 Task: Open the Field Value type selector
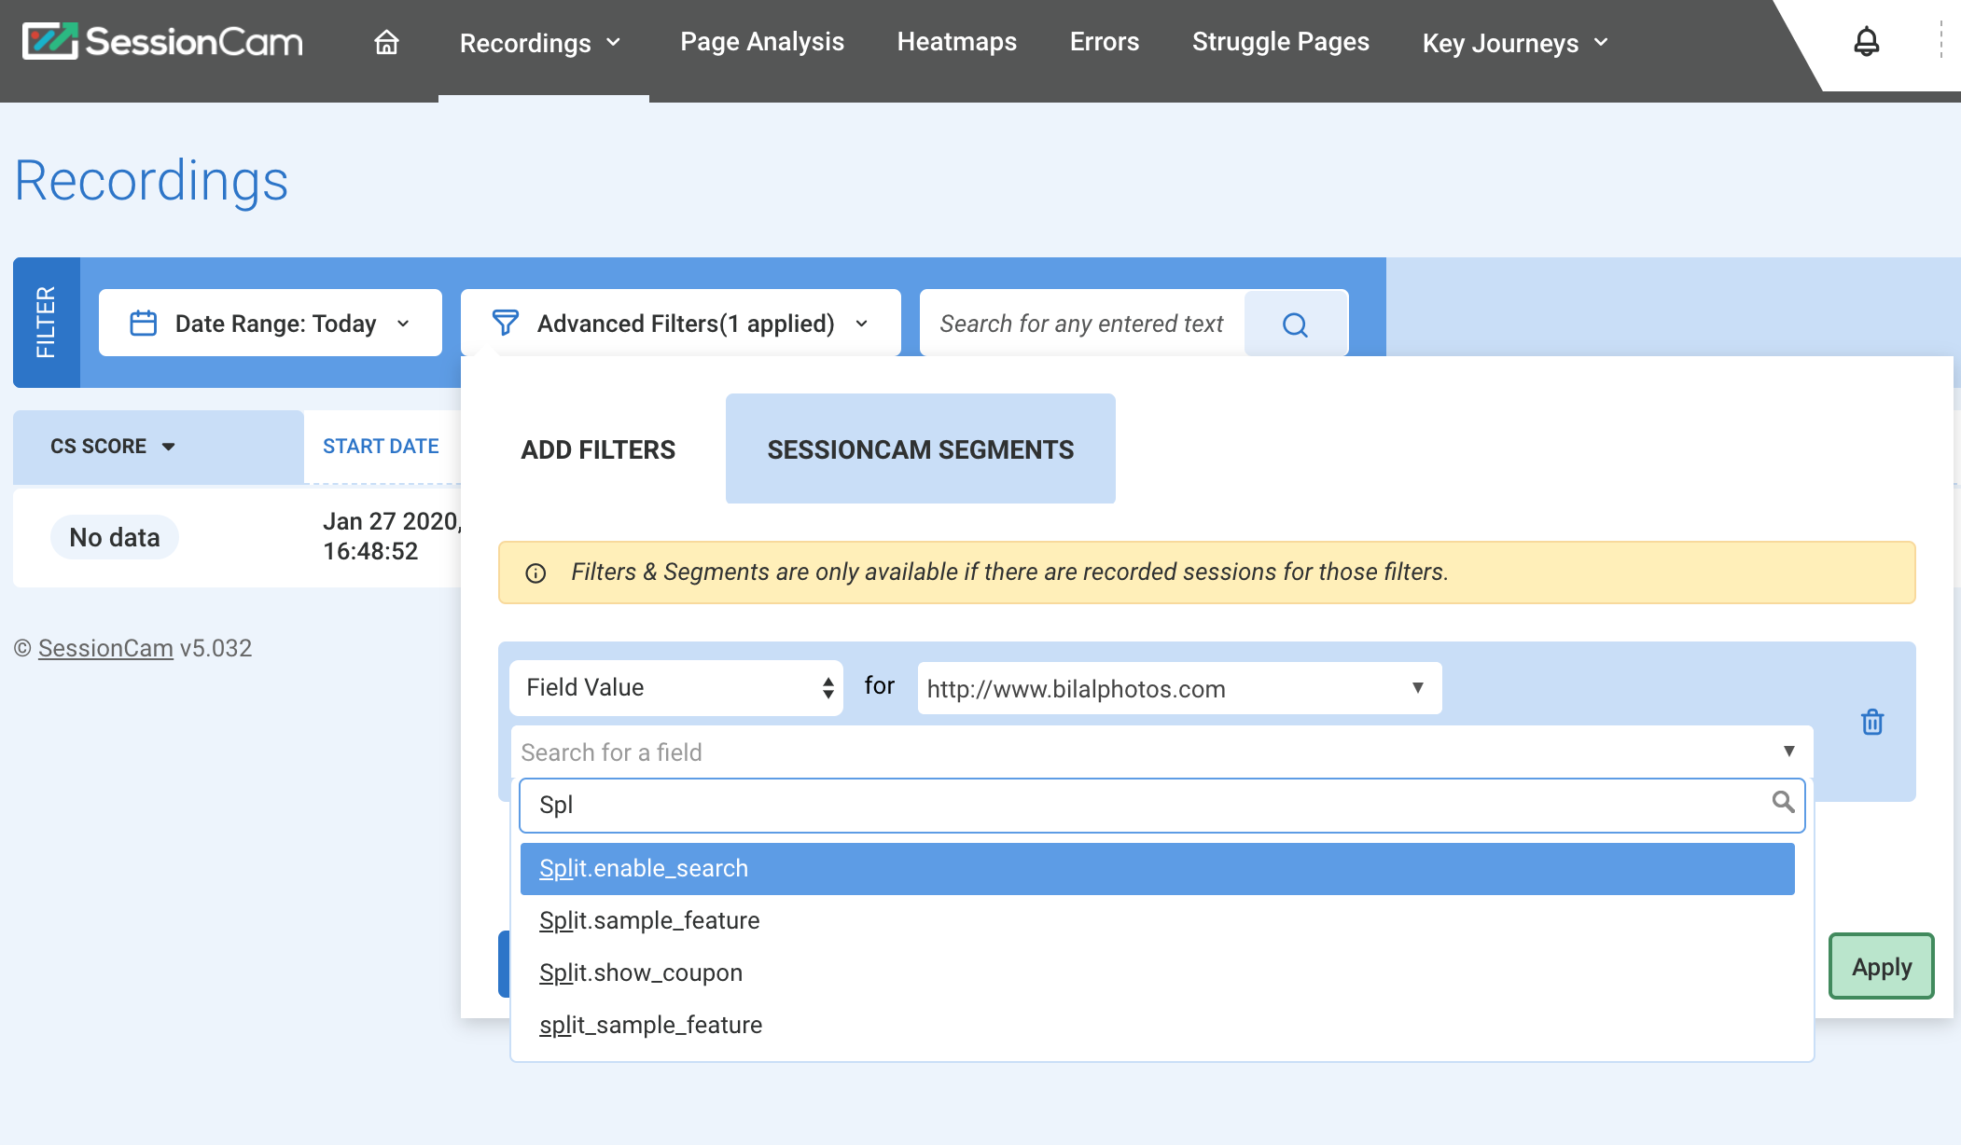tap(675, 688)
